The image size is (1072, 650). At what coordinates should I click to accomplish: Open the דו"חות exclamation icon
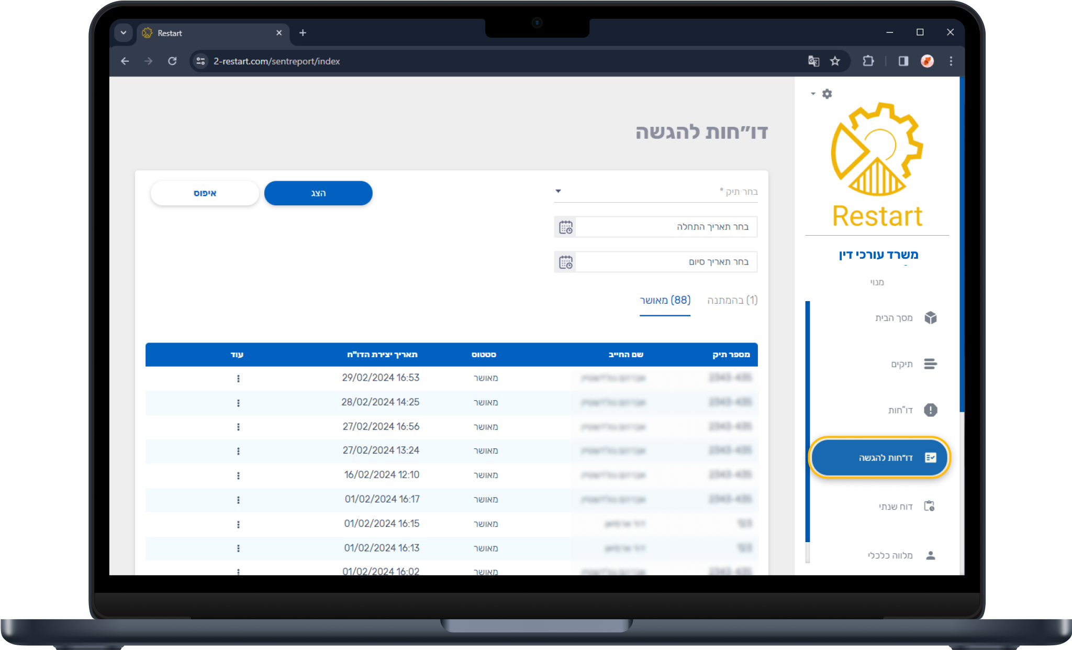[x=931, y=410]
